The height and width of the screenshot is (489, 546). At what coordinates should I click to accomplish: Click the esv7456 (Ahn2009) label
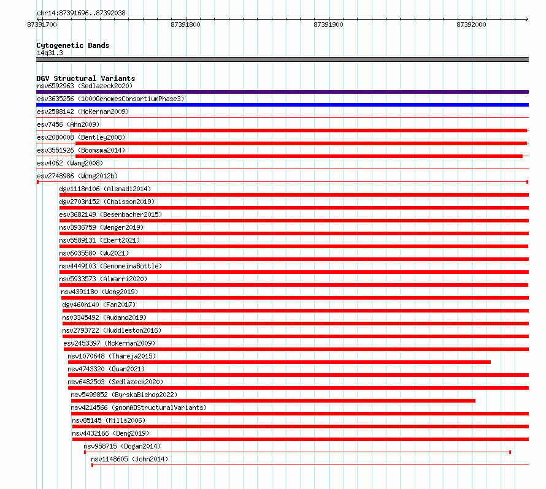[68, 124]
